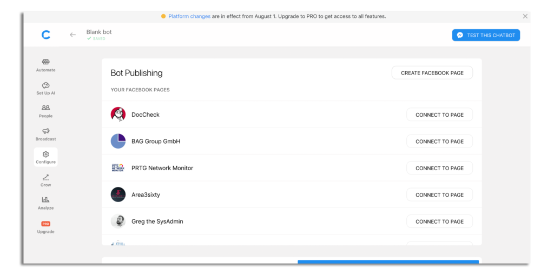
Task: Dismiss the platform changes banner
Action: click(525, 16)
